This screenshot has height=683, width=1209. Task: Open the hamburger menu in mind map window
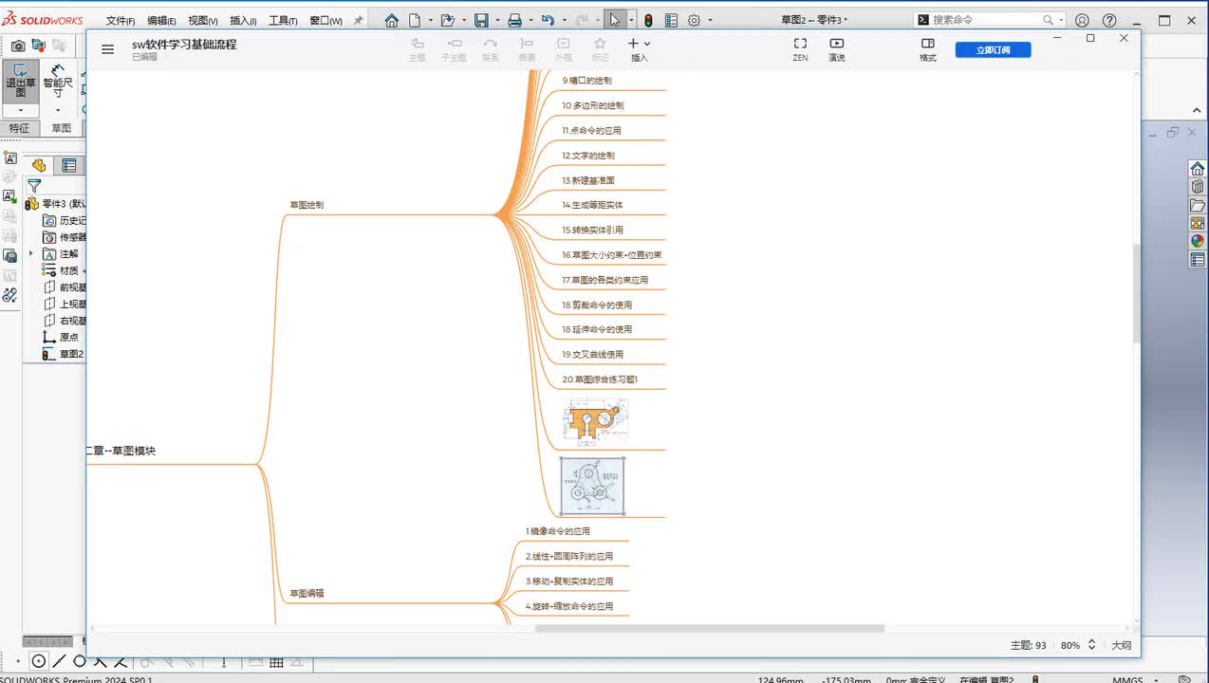point(108,49)
